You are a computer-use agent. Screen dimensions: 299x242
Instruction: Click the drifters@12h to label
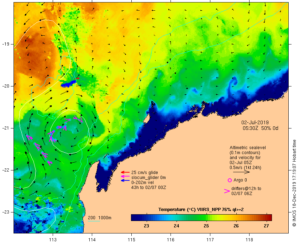[x=246, y=188]
